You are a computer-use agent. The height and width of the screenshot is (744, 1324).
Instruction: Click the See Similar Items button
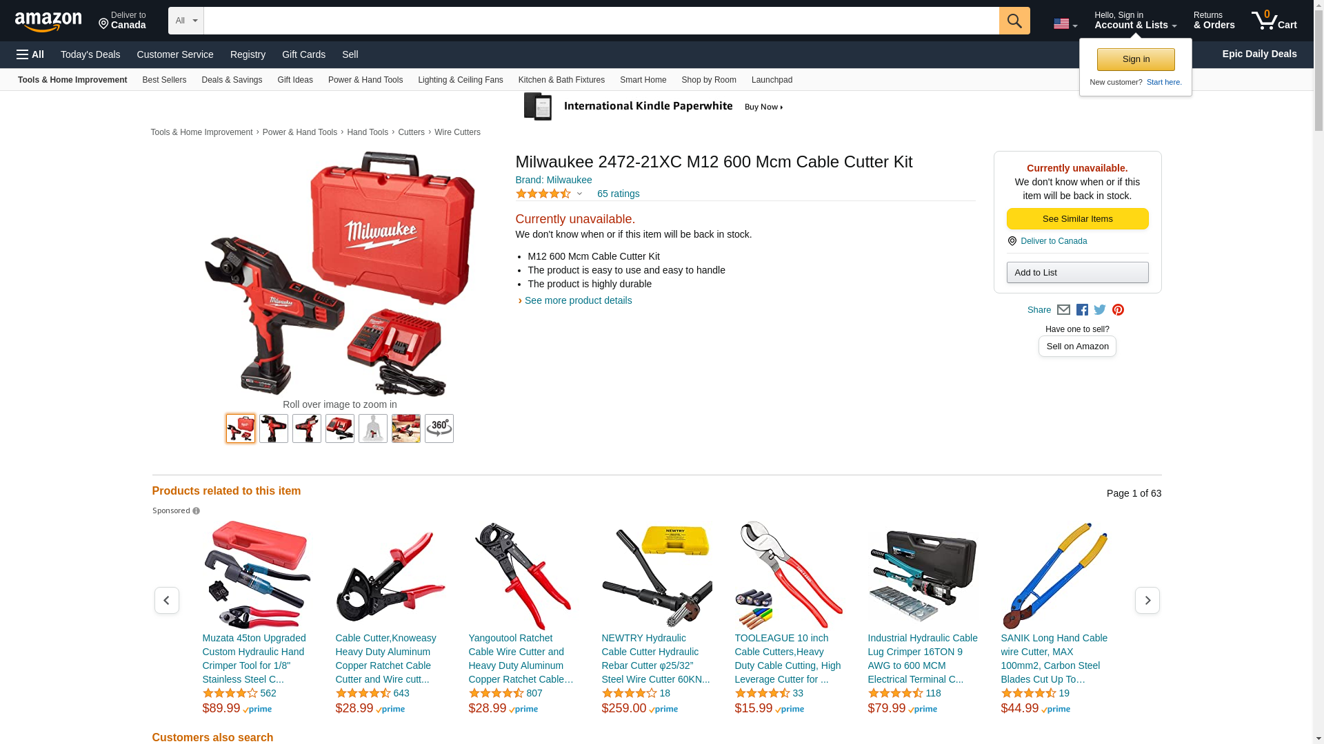pos(1077,219)
